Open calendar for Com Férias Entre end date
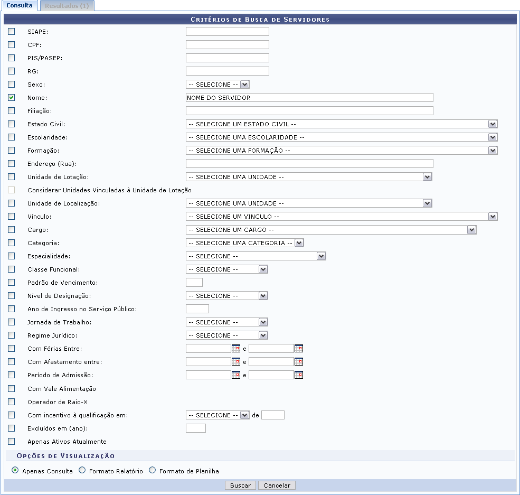 pos(299,349)
